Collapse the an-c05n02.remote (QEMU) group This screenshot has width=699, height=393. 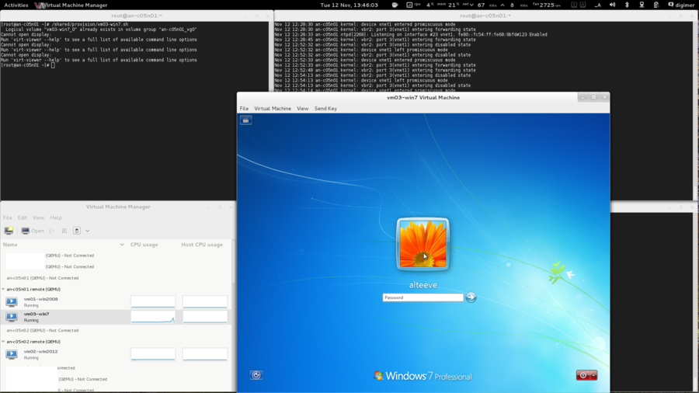point(3,342)
